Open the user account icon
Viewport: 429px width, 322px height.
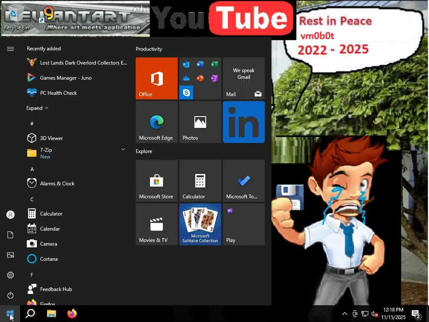[10, 215]
